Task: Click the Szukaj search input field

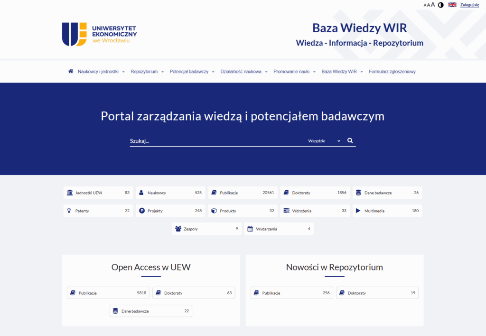Action: (190, 140)
